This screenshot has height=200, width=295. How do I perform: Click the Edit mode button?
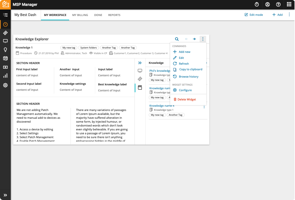click(x=254, y=15)
